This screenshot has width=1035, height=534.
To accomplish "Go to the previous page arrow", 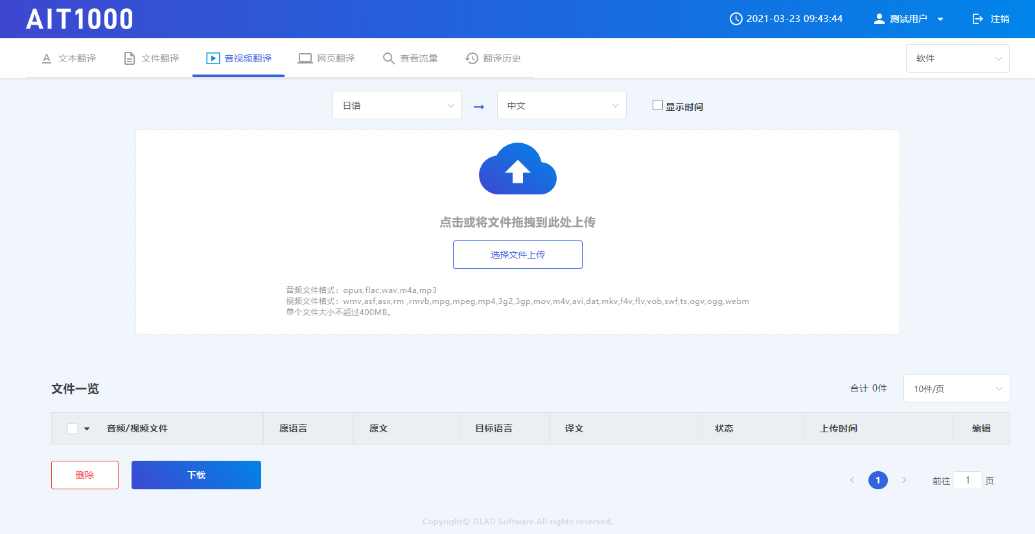I will point(852,480).
